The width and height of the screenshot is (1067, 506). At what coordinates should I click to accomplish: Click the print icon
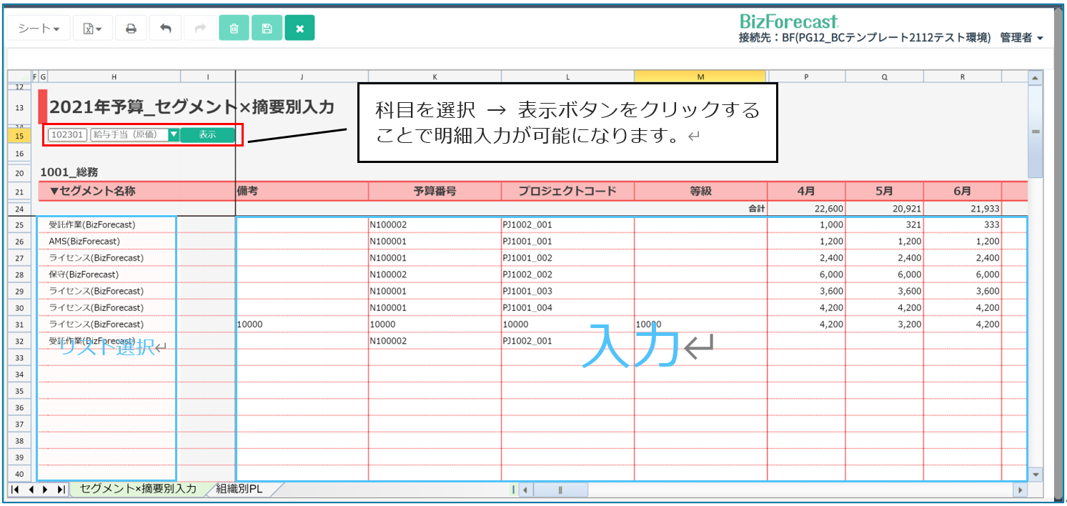[131, 29]
